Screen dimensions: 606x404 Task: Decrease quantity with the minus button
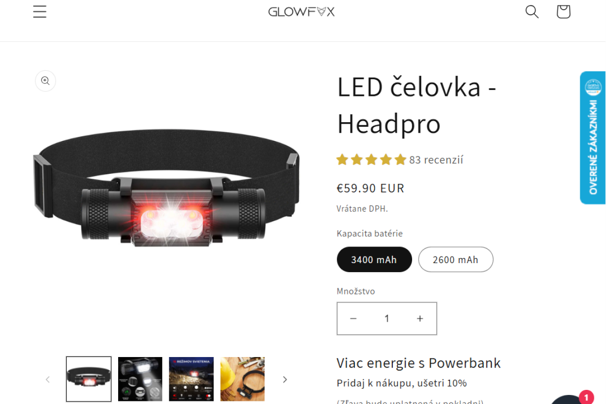click(353, 319)
